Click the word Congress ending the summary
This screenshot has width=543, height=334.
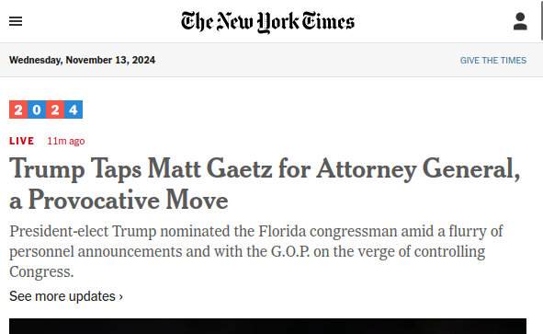[41, 272]
